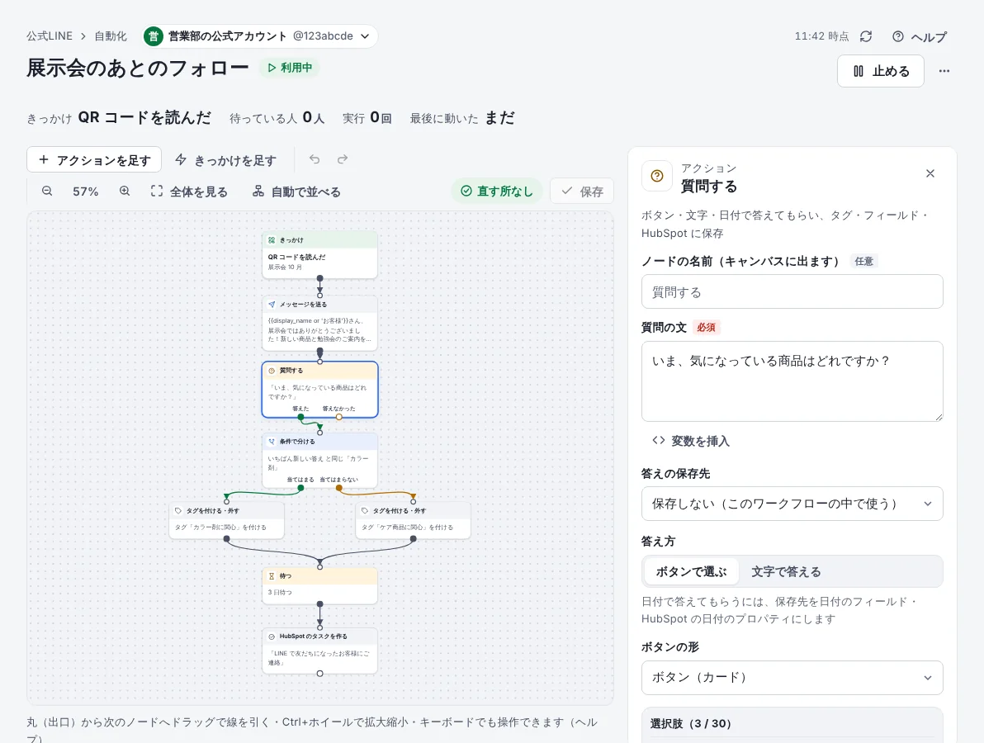984x743 pixels.
Task: Close the 質問する action panel
Action: tap(930, 173)
